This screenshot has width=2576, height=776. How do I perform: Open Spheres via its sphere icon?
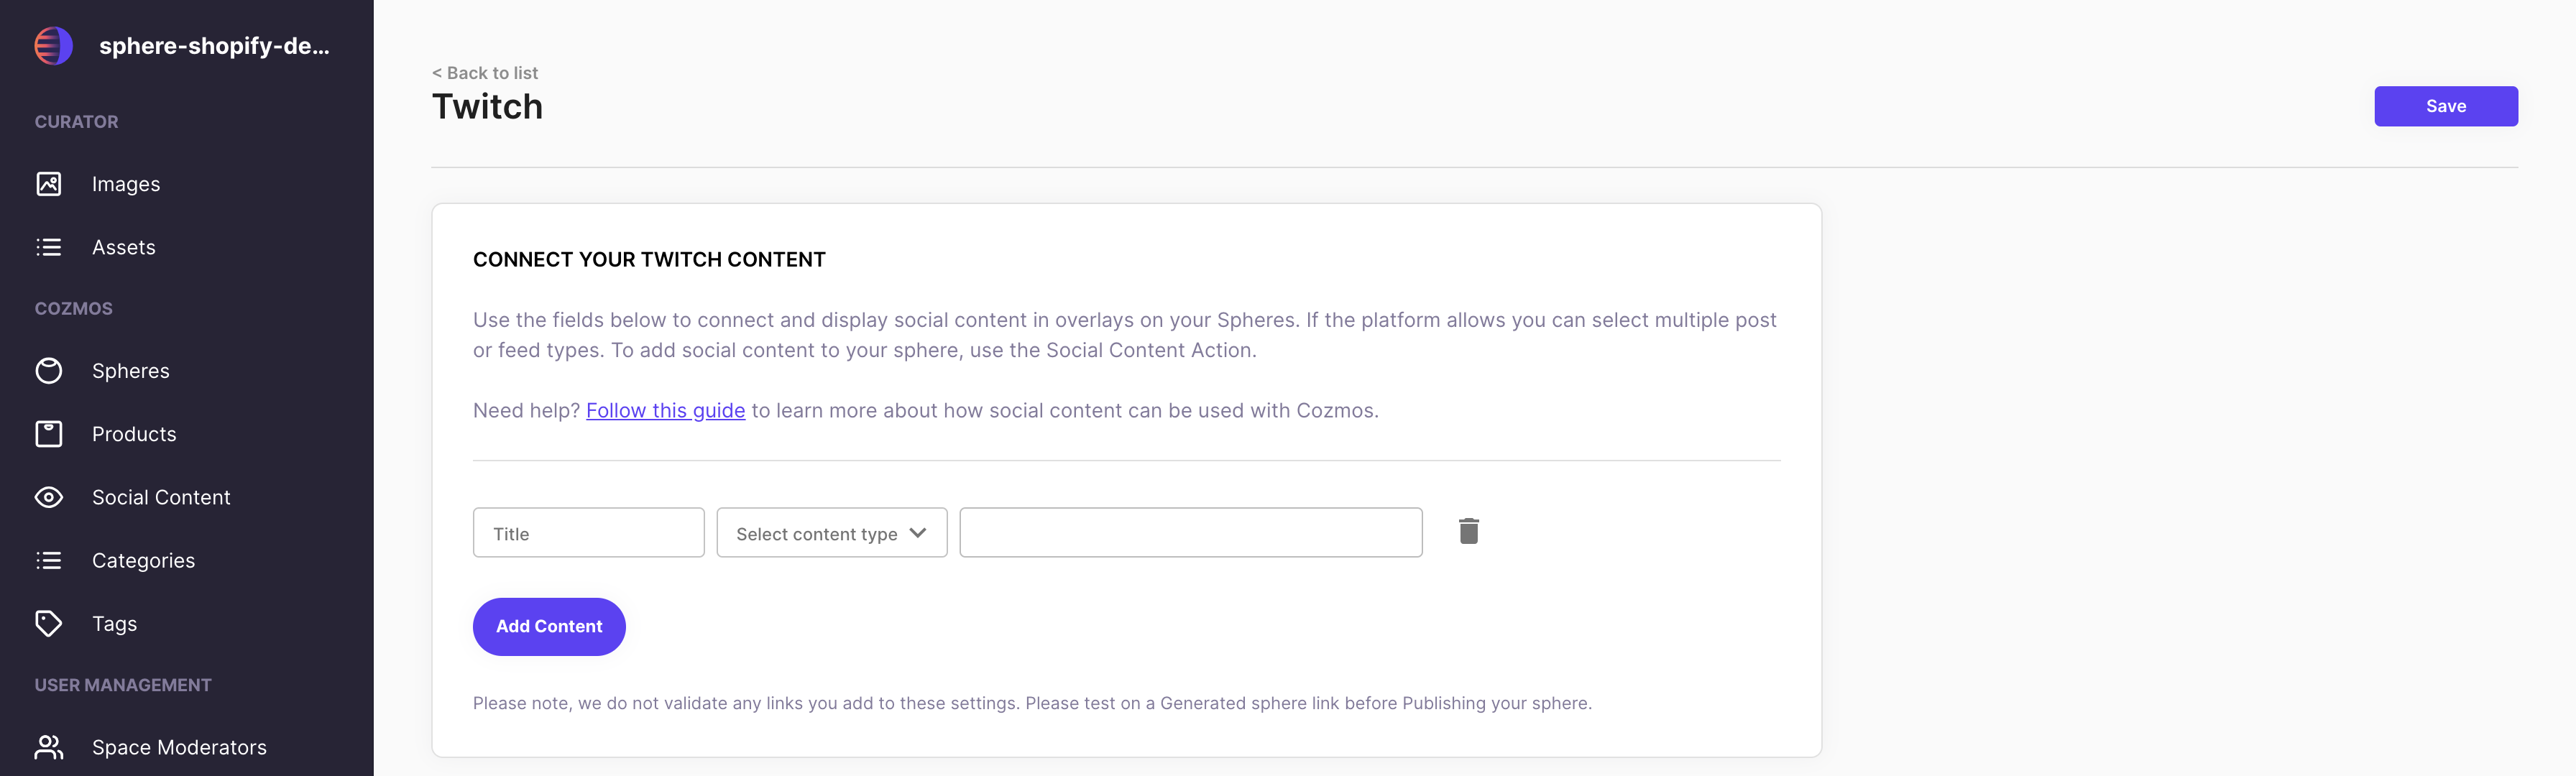pos(48,371)
